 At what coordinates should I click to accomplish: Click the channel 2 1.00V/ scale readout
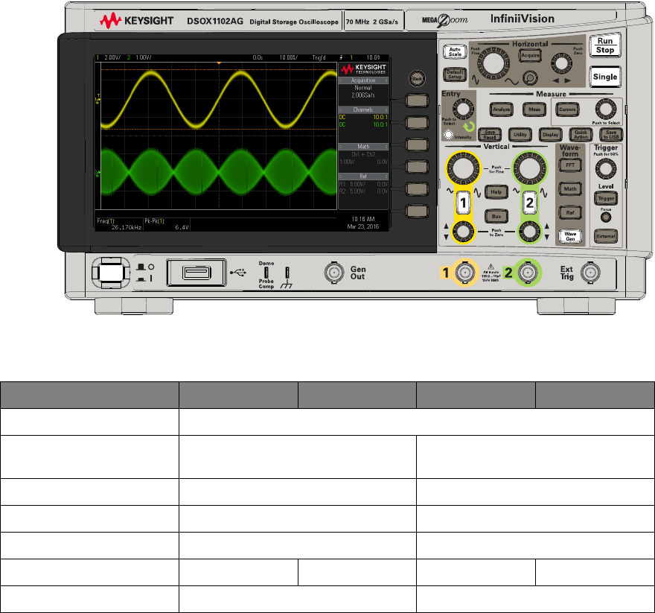click(x=143, y=57)
